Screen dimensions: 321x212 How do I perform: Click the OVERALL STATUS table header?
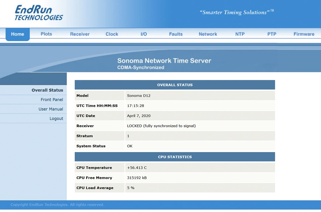tap(175, 85)
